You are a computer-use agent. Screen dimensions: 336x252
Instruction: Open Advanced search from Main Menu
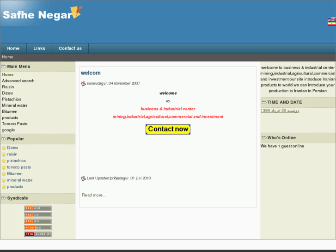point(18,81)
